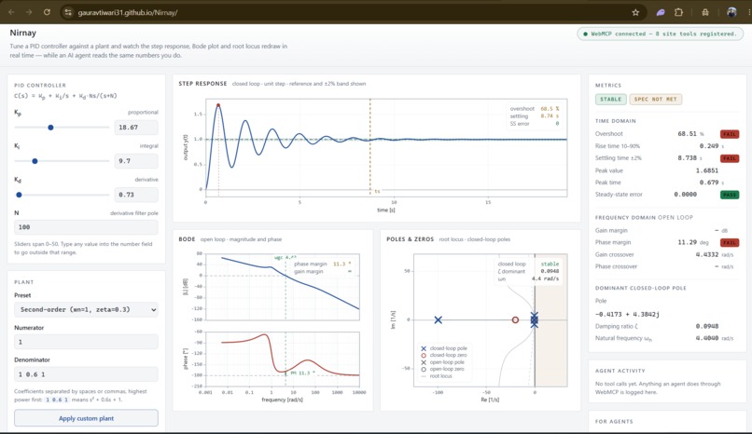Screen dimensions: 752x434
Task: Go back with browser back arrow
Action: pos(11,12)
